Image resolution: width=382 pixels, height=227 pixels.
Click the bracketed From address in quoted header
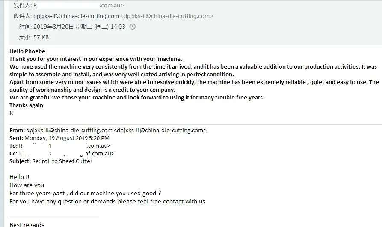click(x=160, y=130)
